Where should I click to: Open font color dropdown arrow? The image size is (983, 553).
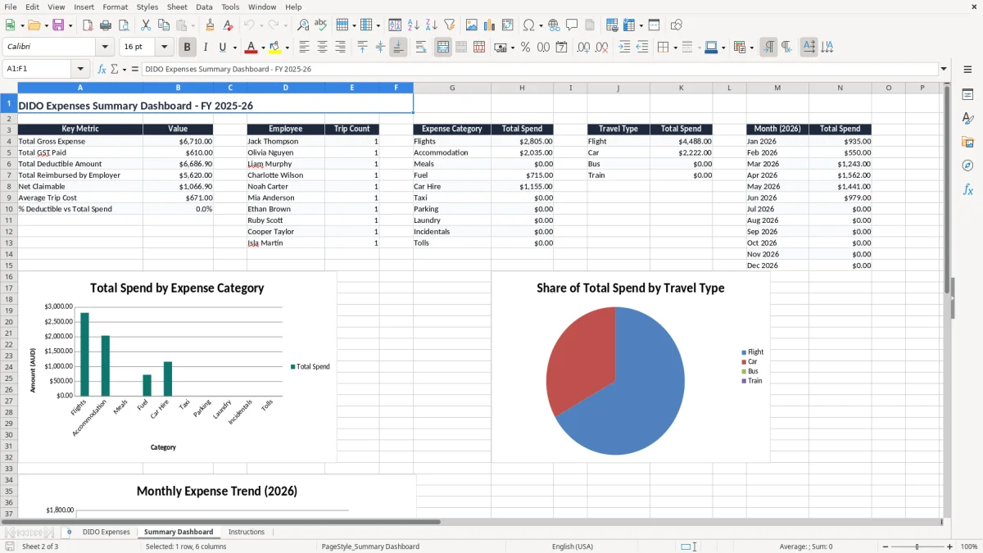click(263, 48)
